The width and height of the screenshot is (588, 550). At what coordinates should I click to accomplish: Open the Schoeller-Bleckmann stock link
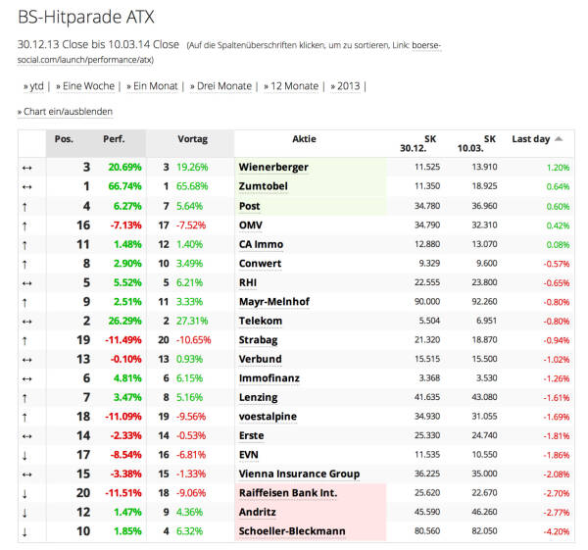click(x=292, y=531)
